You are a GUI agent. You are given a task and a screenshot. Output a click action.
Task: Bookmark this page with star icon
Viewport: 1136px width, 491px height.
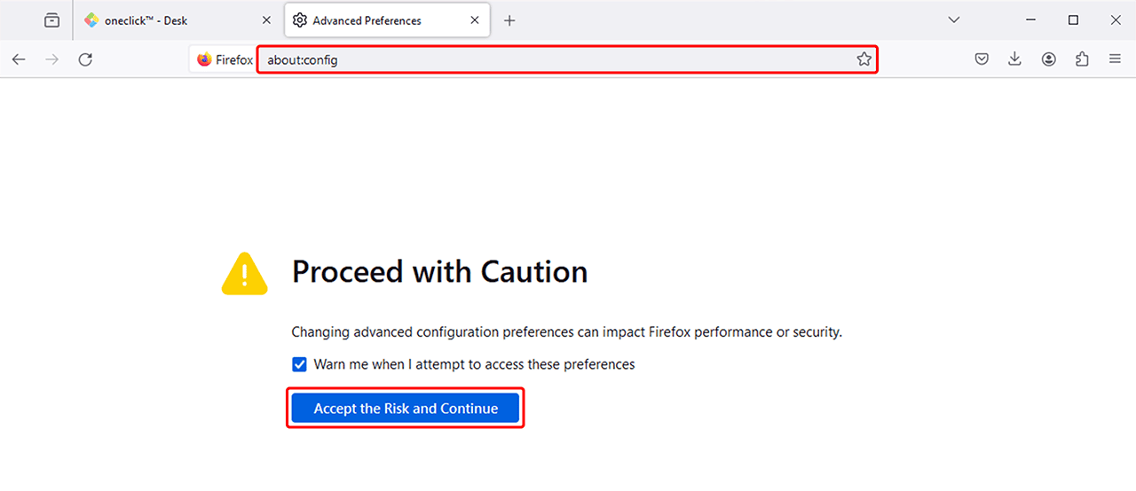864,59
